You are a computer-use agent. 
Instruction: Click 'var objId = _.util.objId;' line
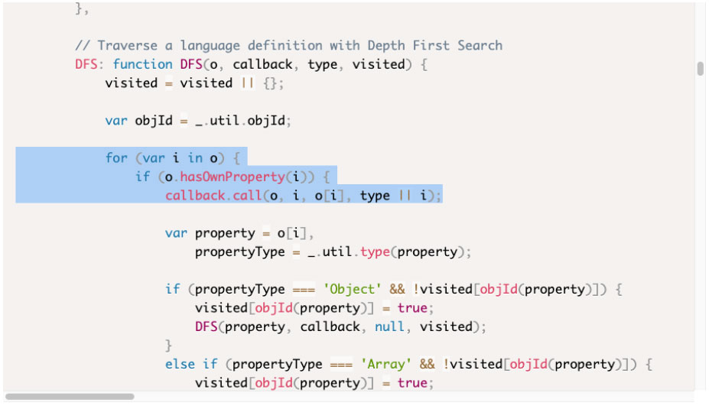point(198,121)
